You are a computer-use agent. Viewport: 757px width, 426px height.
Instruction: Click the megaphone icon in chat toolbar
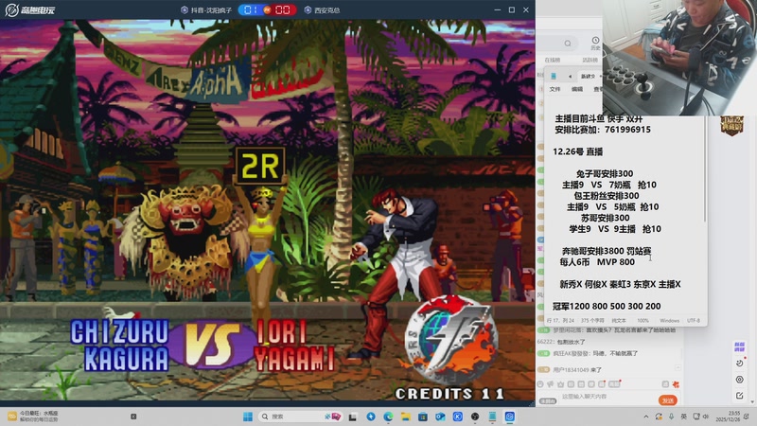pos(551,384)
